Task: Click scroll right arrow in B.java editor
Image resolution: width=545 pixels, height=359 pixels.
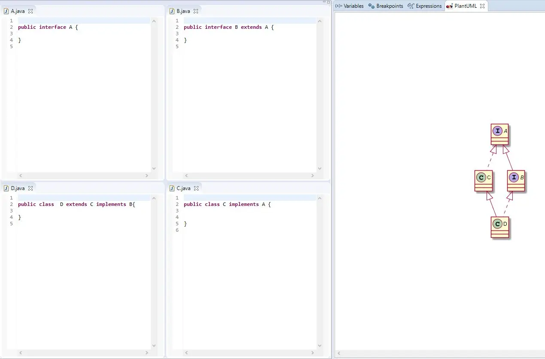Action: (312, 176)
